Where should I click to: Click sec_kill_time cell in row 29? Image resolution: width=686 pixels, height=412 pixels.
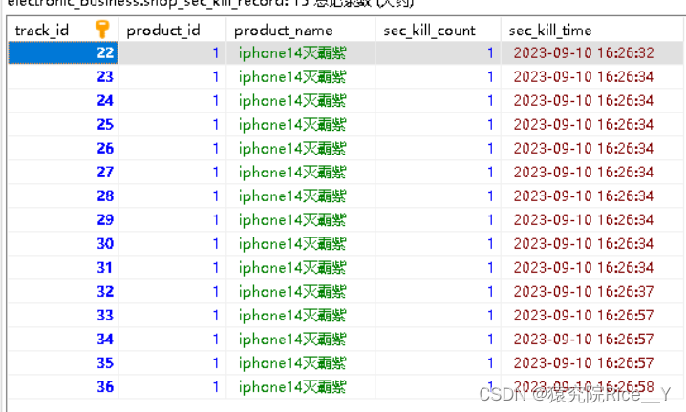(592, 219)
